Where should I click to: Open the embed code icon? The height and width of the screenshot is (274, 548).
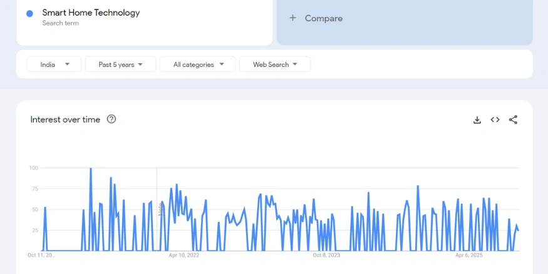coord(495,119)
